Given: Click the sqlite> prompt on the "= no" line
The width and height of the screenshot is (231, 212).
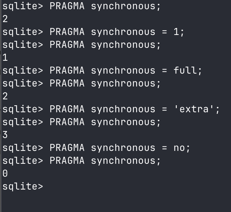Looking at the screenshot, I should click(x=23, y=148).
